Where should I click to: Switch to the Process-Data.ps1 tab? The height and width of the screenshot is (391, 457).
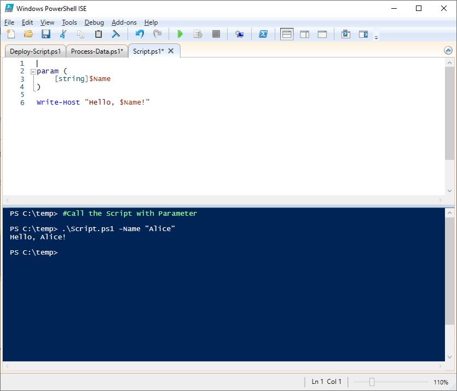pyautogui.click(x=97, y=51)
